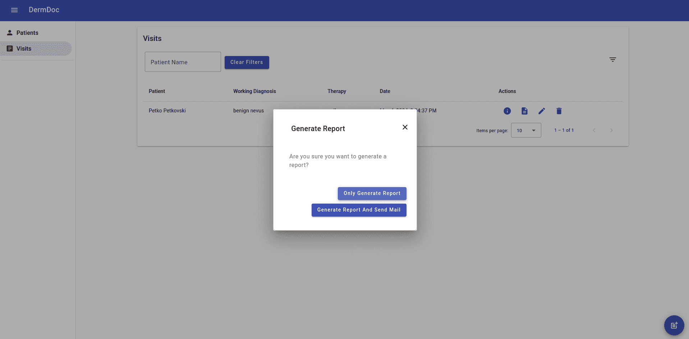Click the Working Diagnosis column header

[x=254, y=91]
